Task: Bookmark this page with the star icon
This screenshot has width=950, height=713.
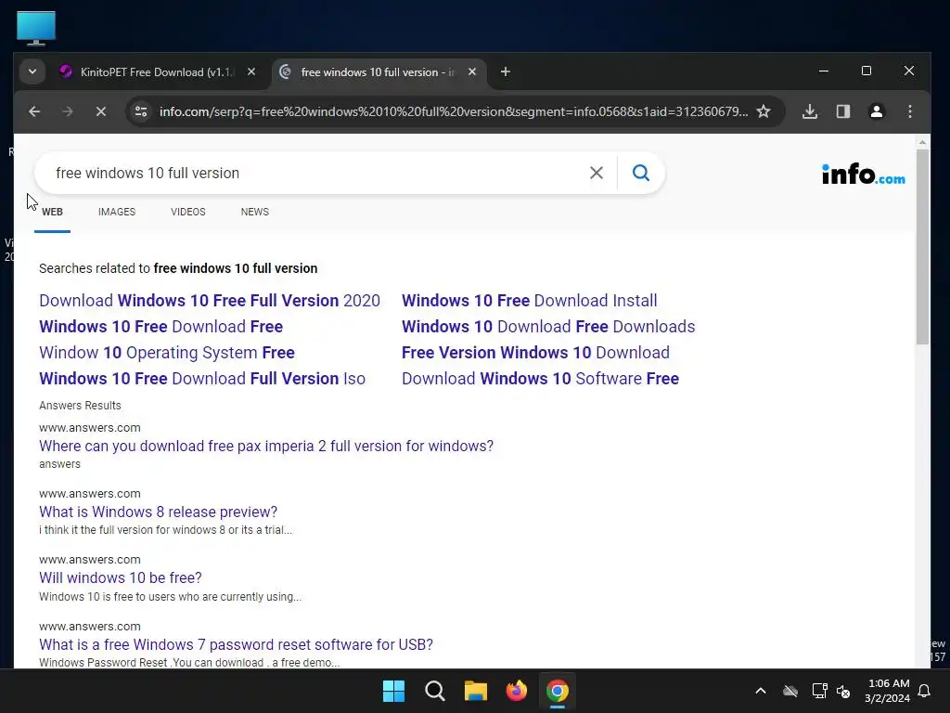Action: (764, 111)
